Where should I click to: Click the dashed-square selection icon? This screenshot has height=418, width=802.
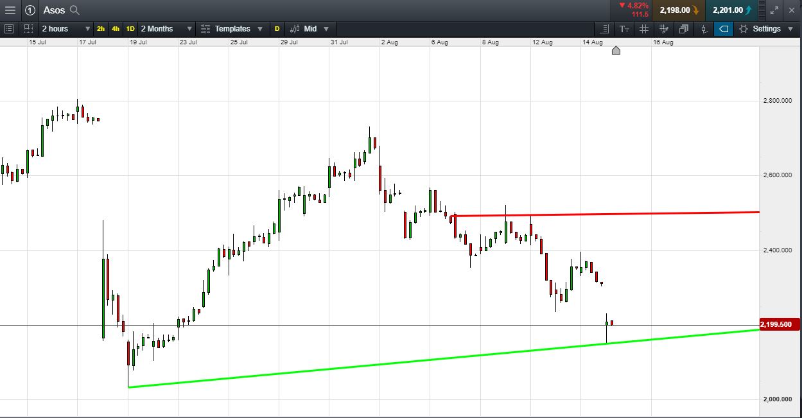(28, 29)
